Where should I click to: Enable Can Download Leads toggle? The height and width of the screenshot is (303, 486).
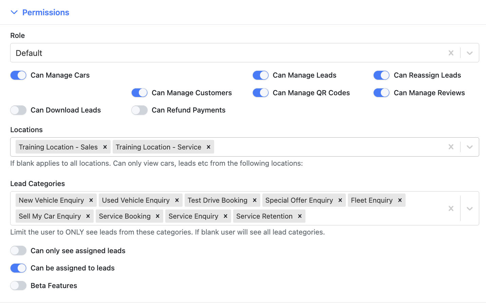tap(18, 110)
